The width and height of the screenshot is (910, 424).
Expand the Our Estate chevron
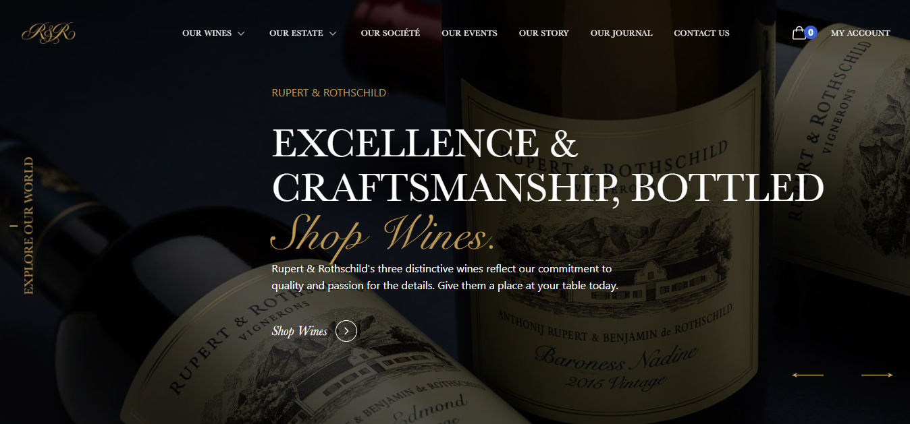pos(333,34)
